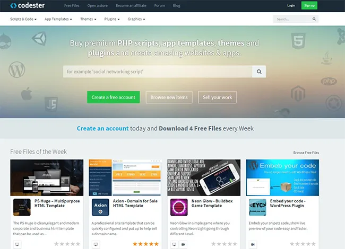Follow the Browse Free Files link
The height and width of the screenshot is (249, 345).
tap(306, 153)
